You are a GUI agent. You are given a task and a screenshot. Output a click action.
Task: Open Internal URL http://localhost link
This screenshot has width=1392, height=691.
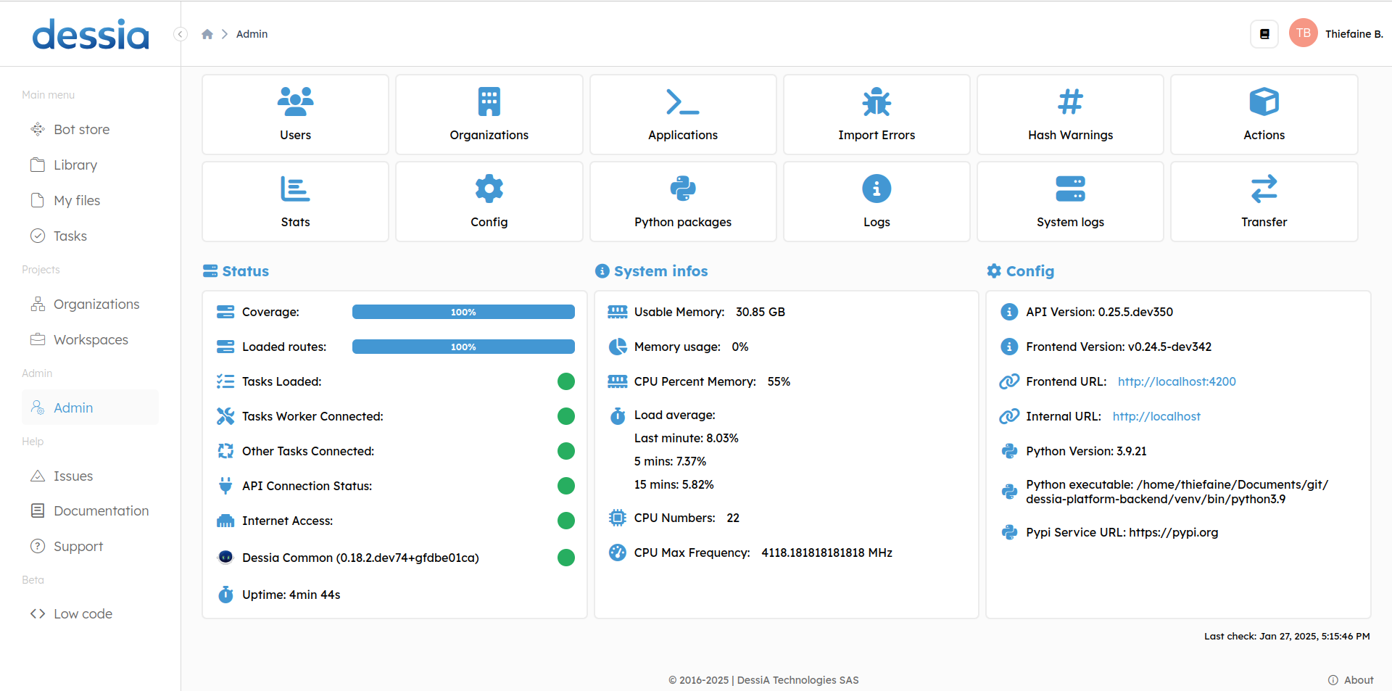(1156, 416)
